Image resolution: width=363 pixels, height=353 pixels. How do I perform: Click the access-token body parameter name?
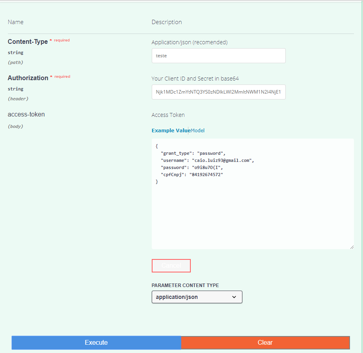(x=26, y=114)
